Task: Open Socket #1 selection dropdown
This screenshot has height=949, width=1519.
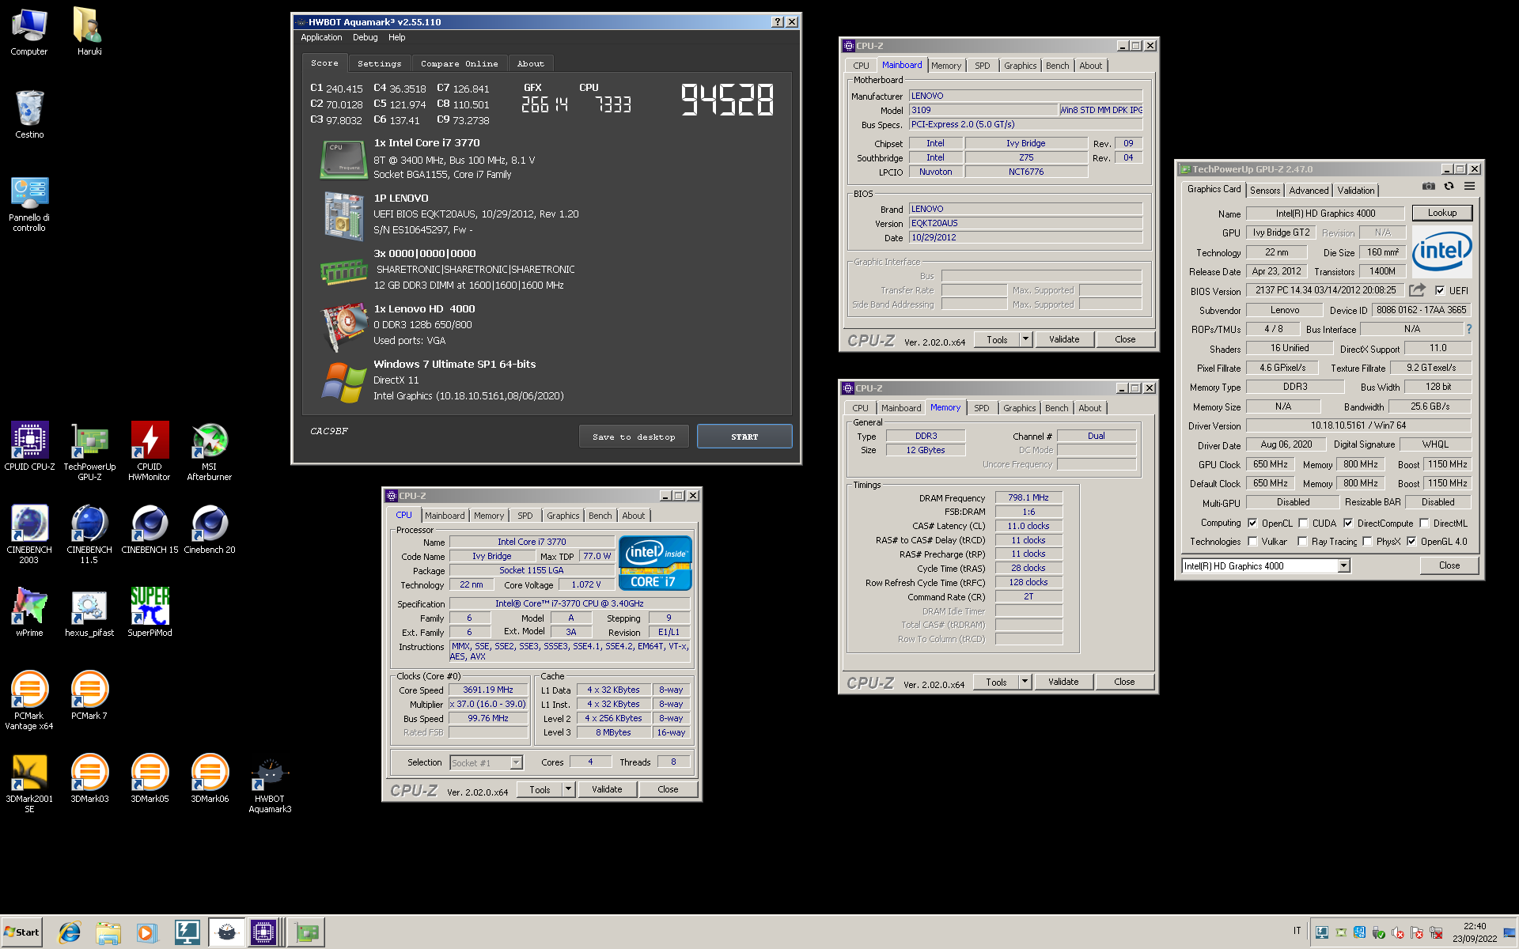Action: tap(516, 762)
